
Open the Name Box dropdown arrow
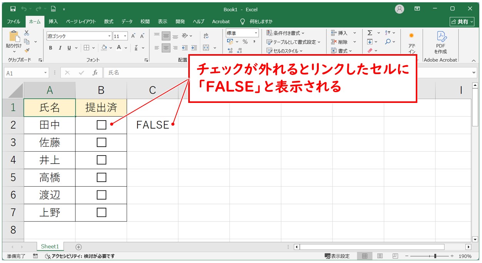(x=45, y=73)
